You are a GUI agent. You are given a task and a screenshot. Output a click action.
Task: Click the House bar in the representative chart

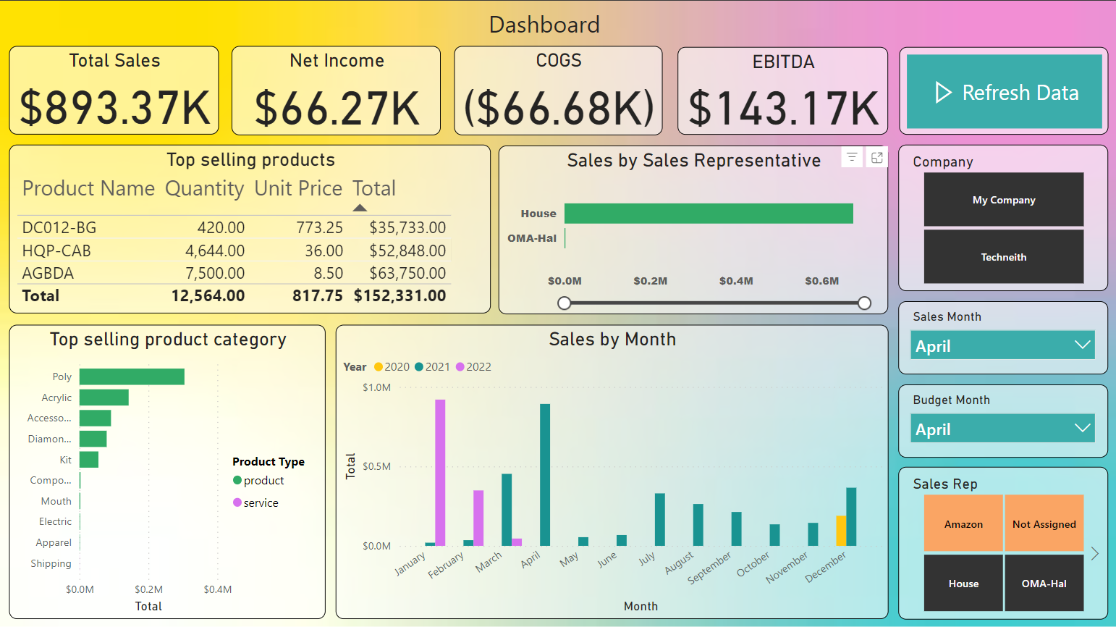(709, 214)
